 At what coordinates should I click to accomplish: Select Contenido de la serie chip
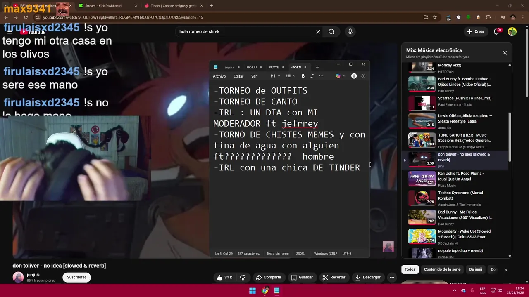coord(442,269)
